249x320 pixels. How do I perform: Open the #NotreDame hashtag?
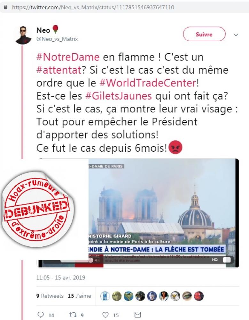coord(68,57)
